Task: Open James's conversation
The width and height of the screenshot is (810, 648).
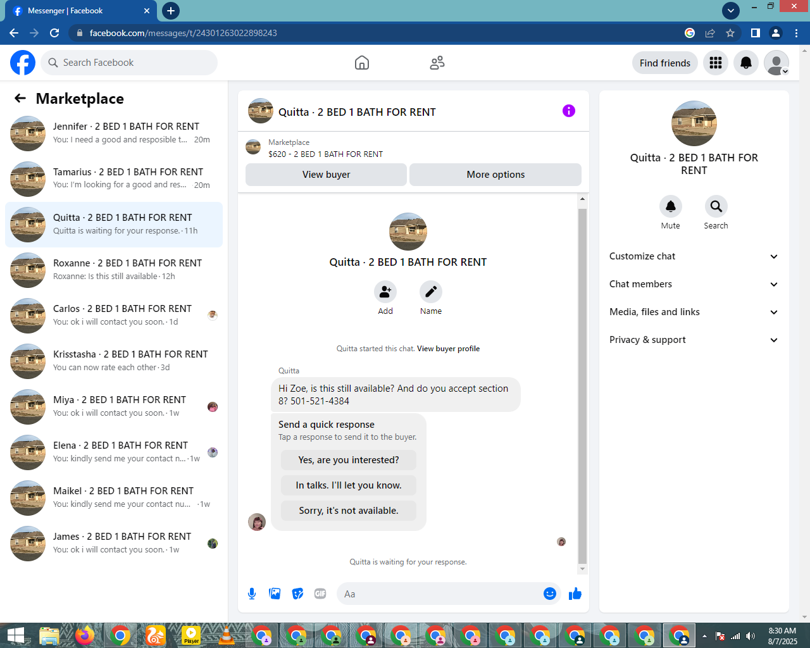Action: pyautogui.click(x=114, y=544)
